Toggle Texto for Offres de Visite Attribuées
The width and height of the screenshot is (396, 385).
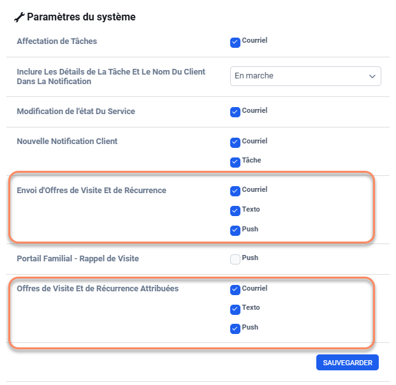coord(235,309)
